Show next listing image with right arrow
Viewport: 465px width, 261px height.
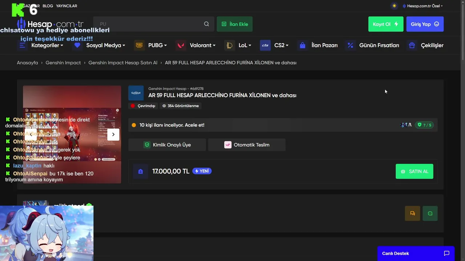click(113, 134)
